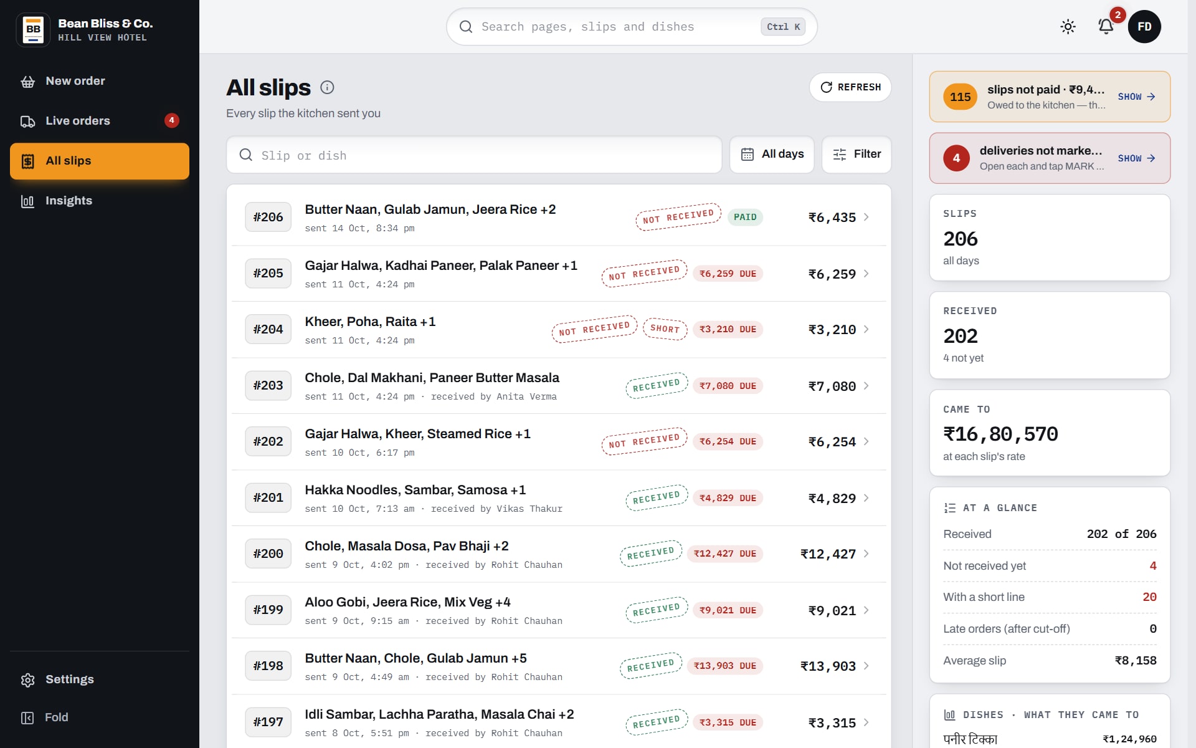Expand slip #205 row chevron
Screen dimensions: 1196x748
click(x=866, y=274)
